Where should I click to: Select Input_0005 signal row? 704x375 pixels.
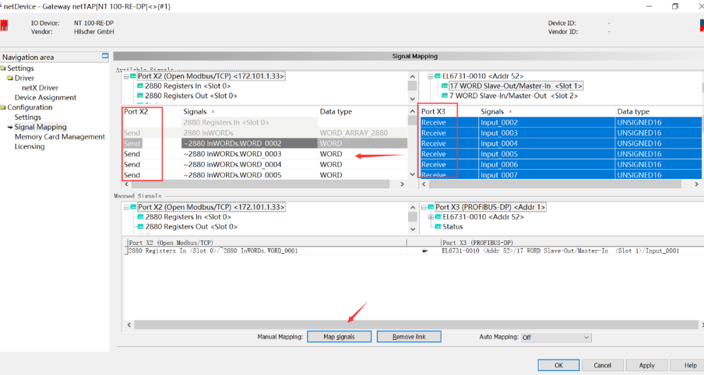pyautogui.click(x=561, y=154)
